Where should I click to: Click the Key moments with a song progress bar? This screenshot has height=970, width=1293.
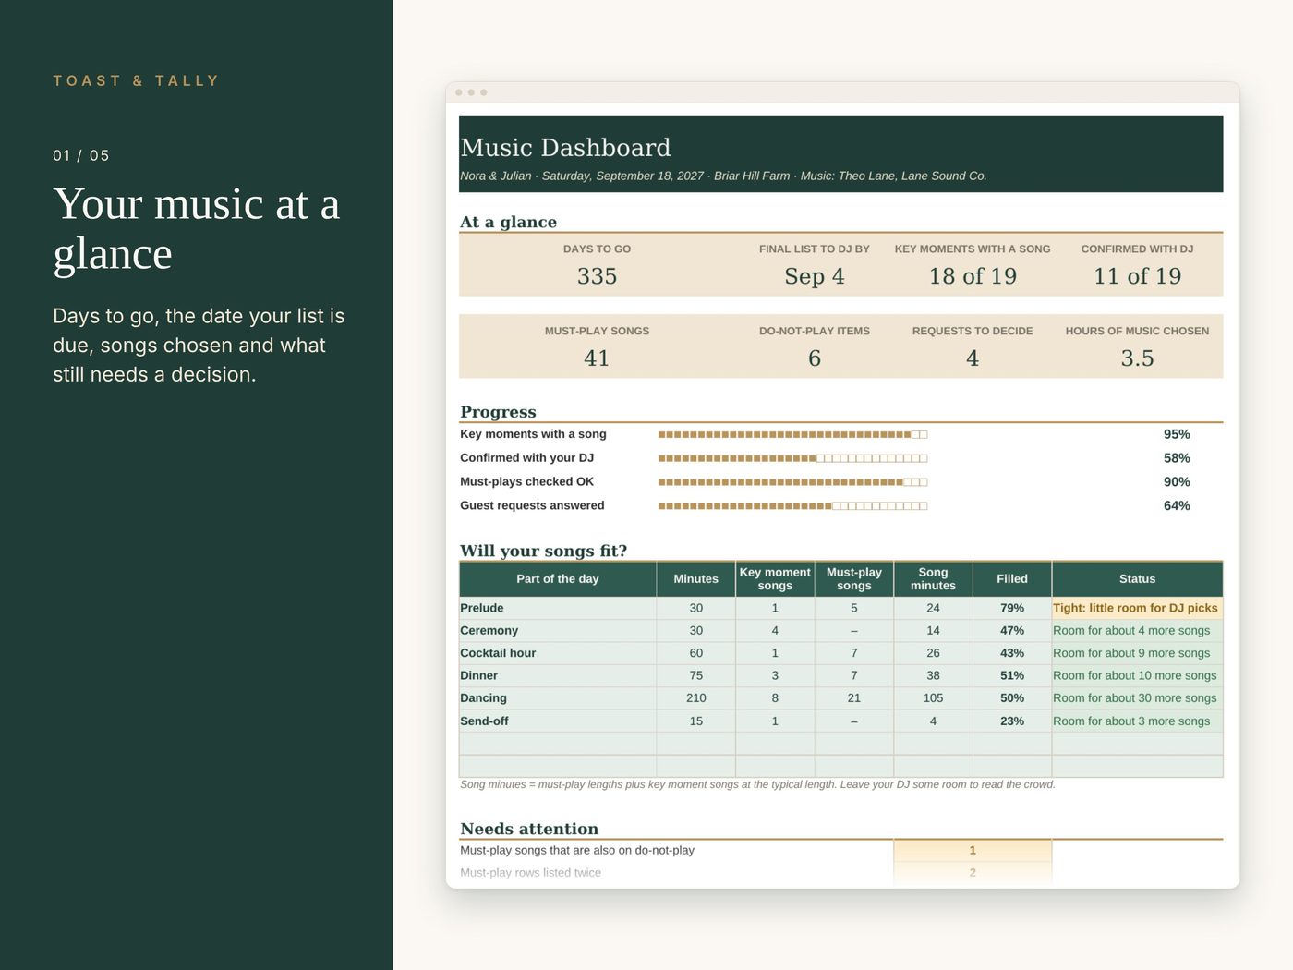[x=792, y=434]
